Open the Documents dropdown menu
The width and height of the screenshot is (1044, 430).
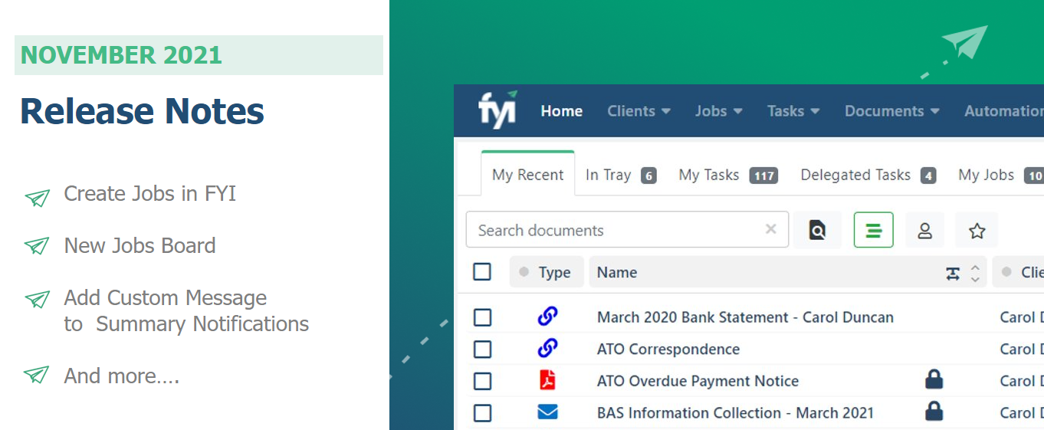coord(892,111)
